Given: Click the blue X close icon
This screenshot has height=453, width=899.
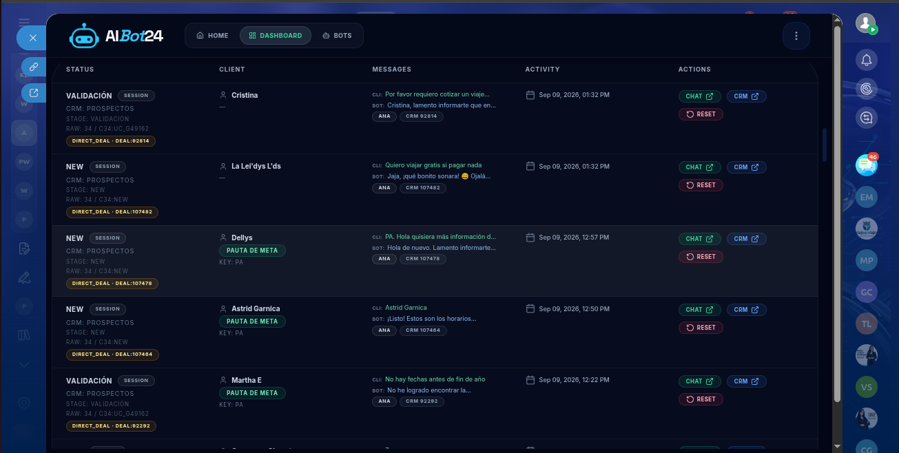Looking at the screenshot, I should click(x=32, y=38).
